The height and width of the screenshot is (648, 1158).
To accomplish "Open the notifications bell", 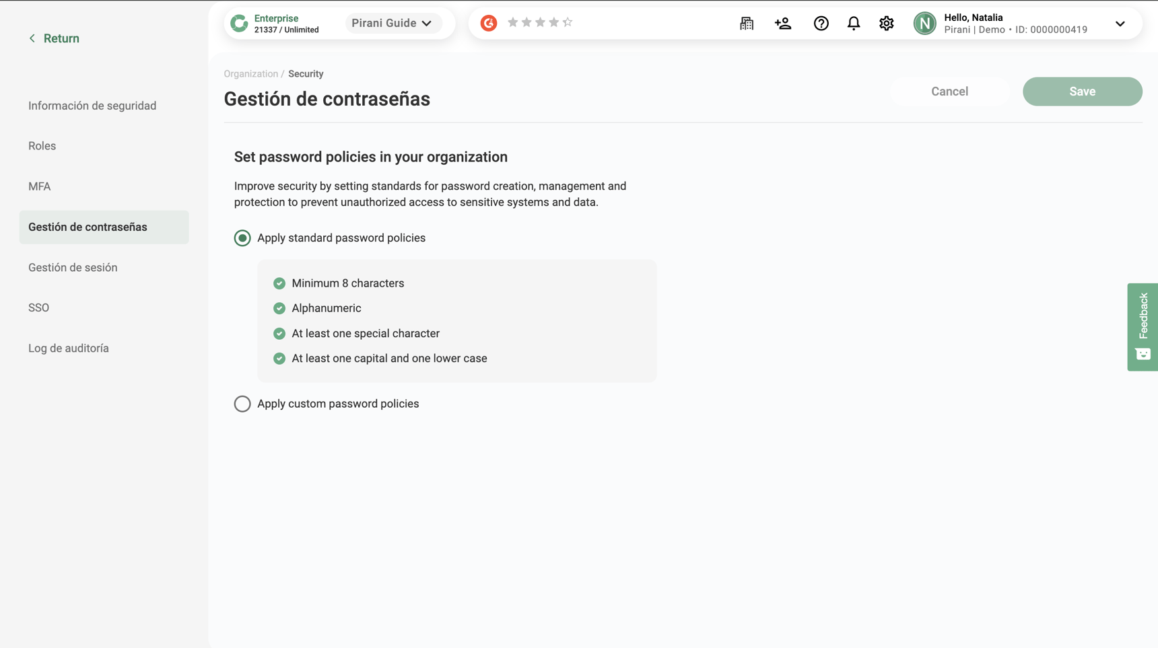I will coord(853,24).
